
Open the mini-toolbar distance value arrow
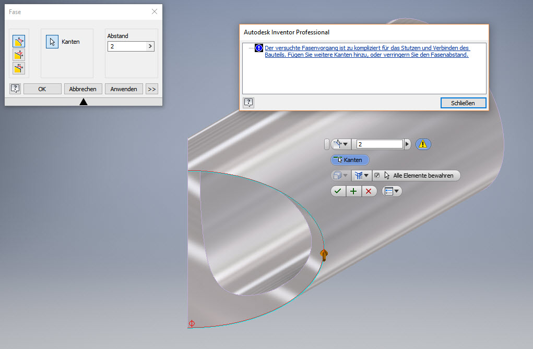point(407,144)
